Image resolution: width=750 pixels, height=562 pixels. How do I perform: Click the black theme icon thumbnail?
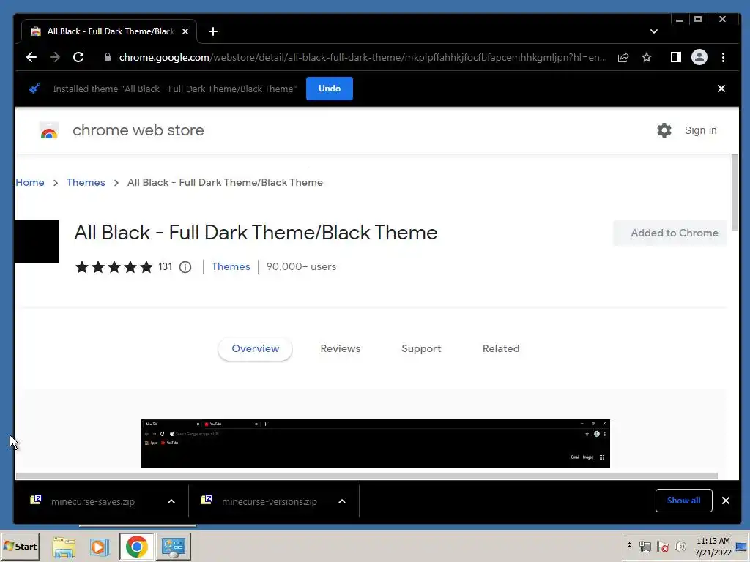click(x=37, y=241)
